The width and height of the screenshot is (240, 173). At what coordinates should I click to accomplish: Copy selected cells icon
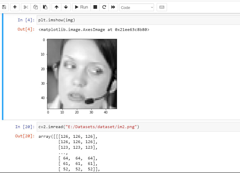pyautogui.click(x=36, y=7)
